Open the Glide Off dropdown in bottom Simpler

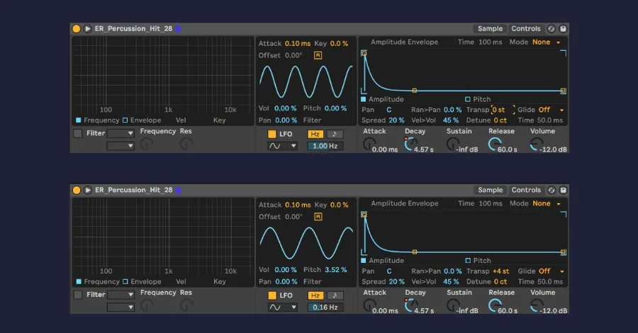click(x=552, y=271)
